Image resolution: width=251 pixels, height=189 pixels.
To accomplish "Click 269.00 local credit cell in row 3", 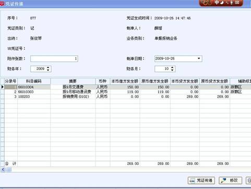I will pos(185,97).
